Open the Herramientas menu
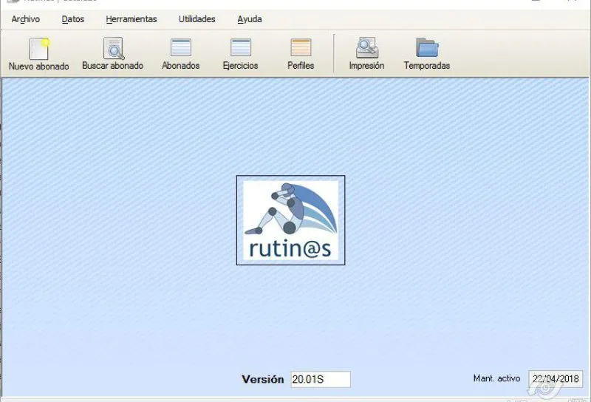The image size is (591, 402). point(131,19)
